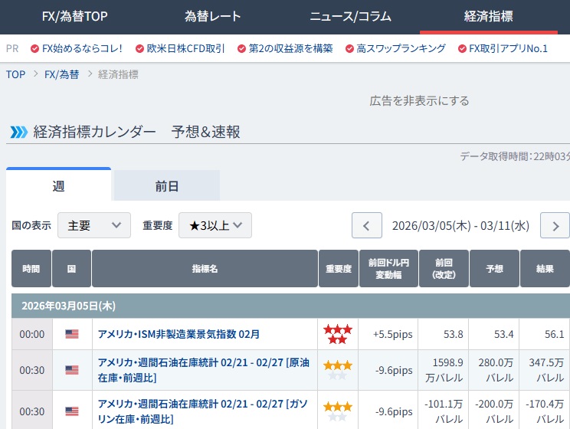The height and width of the screenshot is (429, 570).
Task: Open the ニュース/コラム menu
Action: click(350, 16)
